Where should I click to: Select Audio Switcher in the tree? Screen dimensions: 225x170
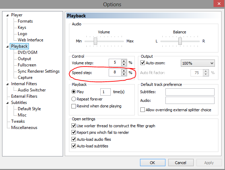point(32,90)
